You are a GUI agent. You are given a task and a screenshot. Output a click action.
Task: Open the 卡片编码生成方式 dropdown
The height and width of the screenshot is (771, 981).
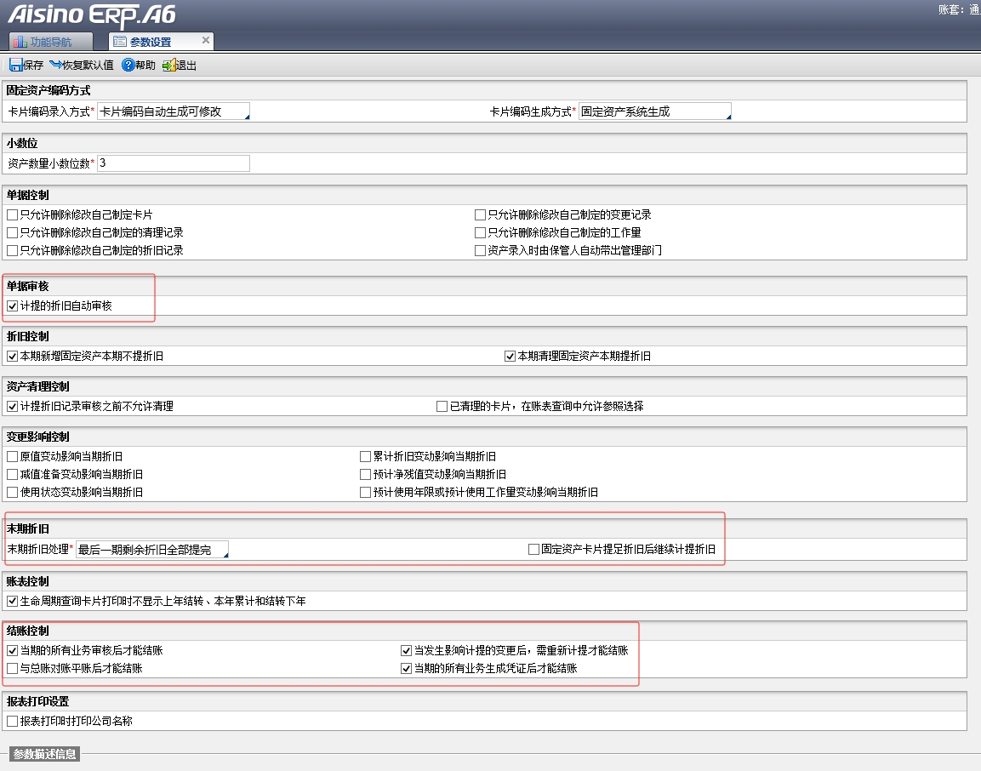(727, 115)
